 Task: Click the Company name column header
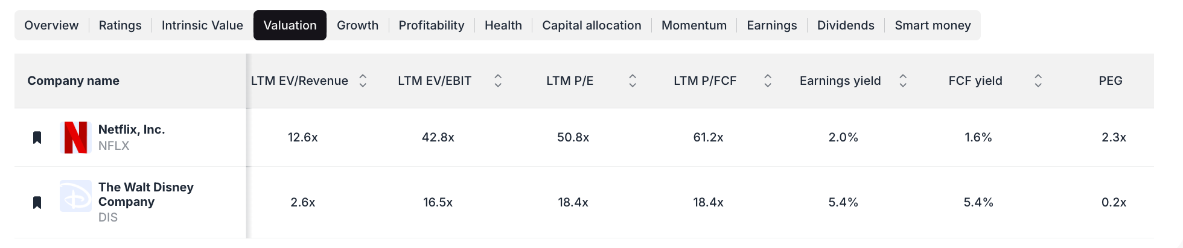pos(73,81)
